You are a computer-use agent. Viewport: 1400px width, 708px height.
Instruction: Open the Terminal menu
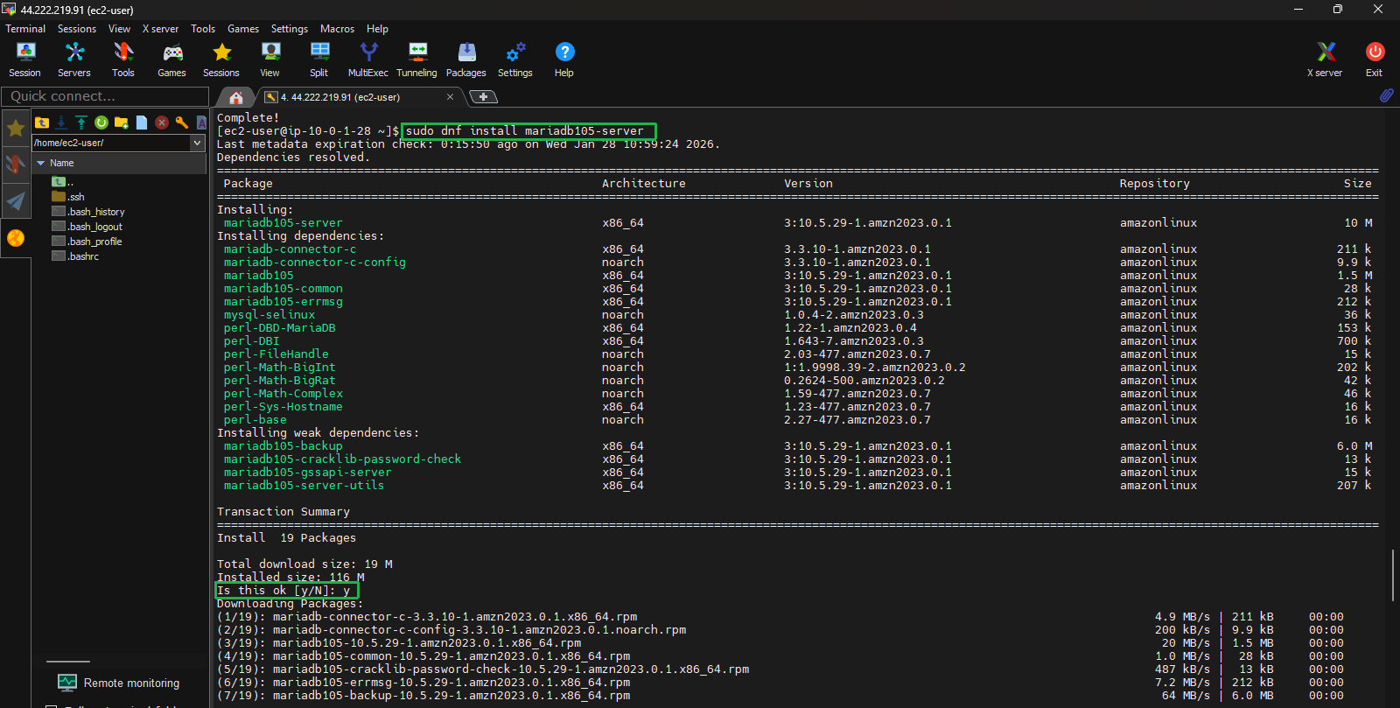pyautogui.click(x=25, y=29)
